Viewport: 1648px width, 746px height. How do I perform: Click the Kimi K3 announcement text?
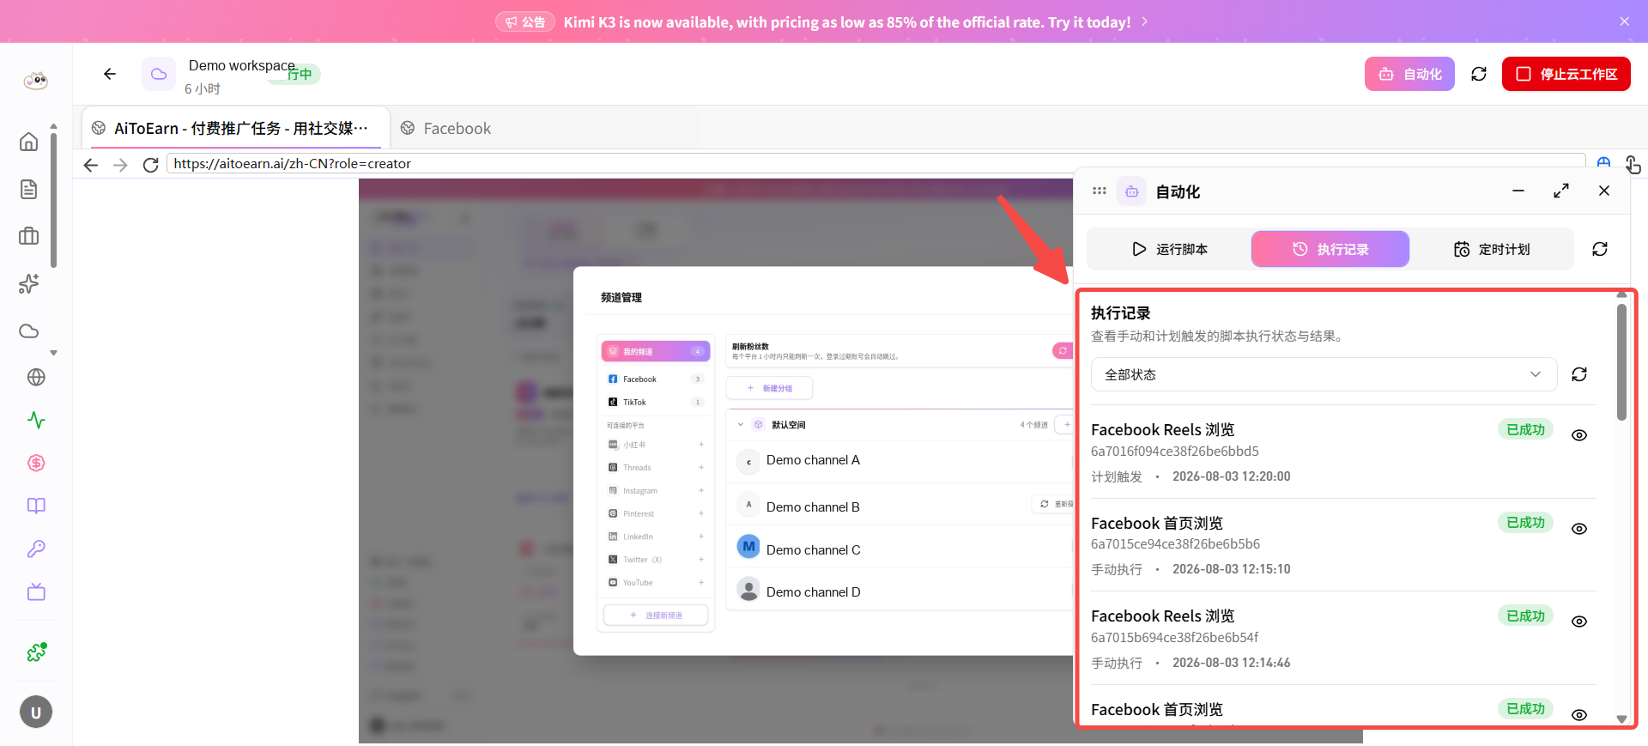(x=846, y=21)
